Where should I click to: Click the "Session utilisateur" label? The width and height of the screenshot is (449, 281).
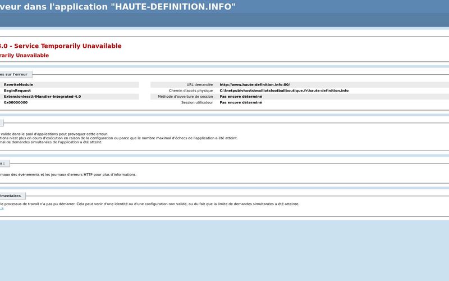pyautogui.click(x=197, y=102)
